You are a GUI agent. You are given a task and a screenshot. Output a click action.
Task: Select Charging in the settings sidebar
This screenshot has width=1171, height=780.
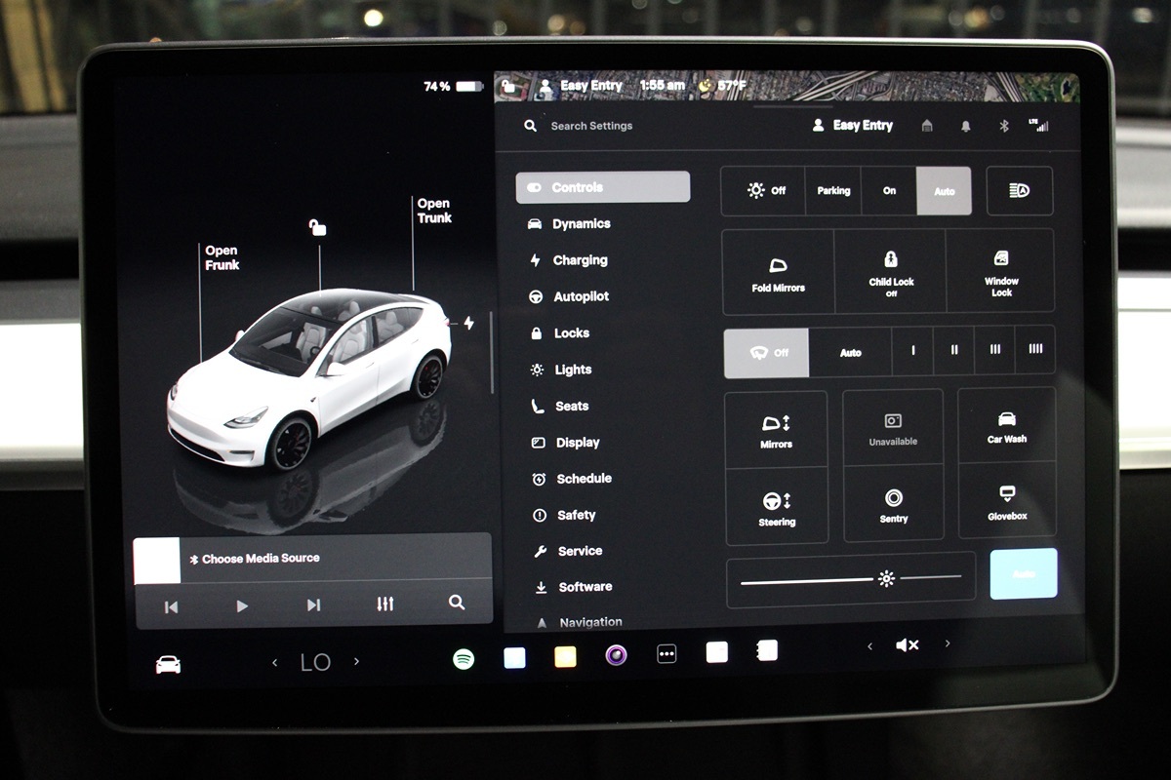(580, 260)
